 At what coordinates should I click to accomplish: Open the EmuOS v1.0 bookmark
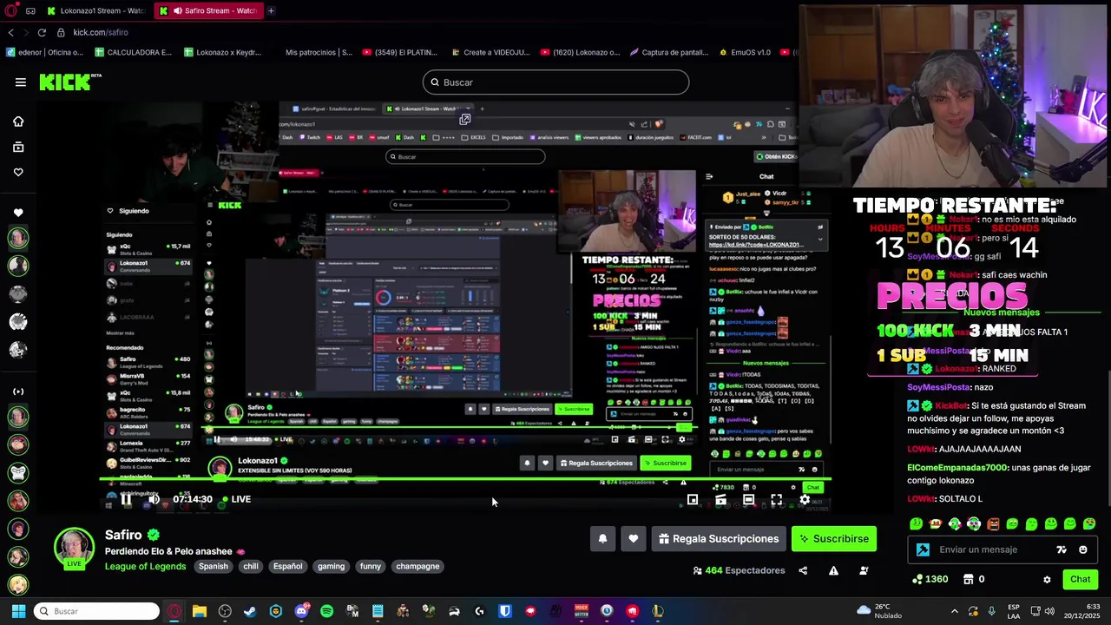[745, 52]
